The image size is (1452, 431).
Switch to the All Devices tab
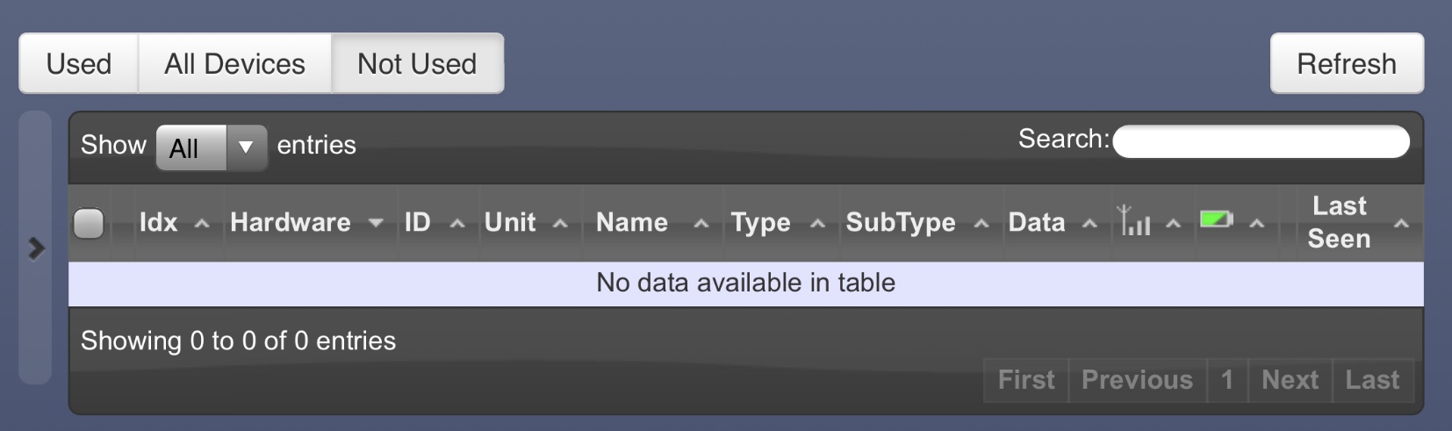(234, 64)
